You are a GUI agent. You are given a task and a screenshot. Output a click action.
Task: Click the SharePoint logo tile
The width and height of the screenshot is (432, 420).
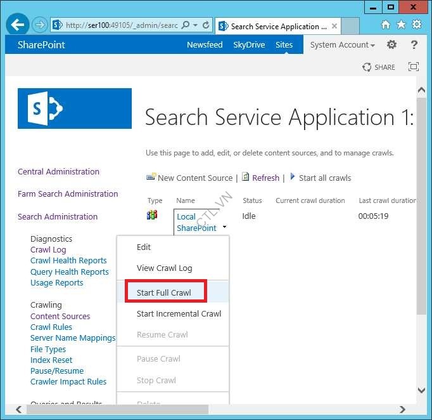pyautogui.click(x=75, y=108)
